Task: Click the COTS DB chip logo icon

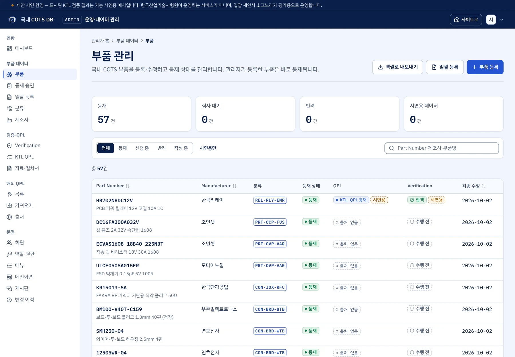Action: pyautogui.click(x=12, y=20)
